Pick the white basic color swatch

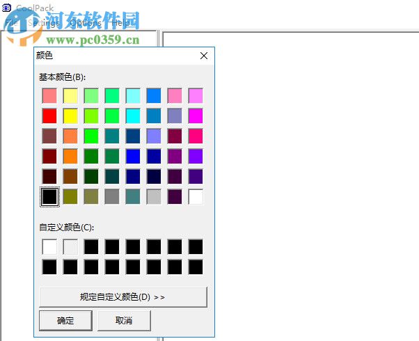[x=196, y=197]
